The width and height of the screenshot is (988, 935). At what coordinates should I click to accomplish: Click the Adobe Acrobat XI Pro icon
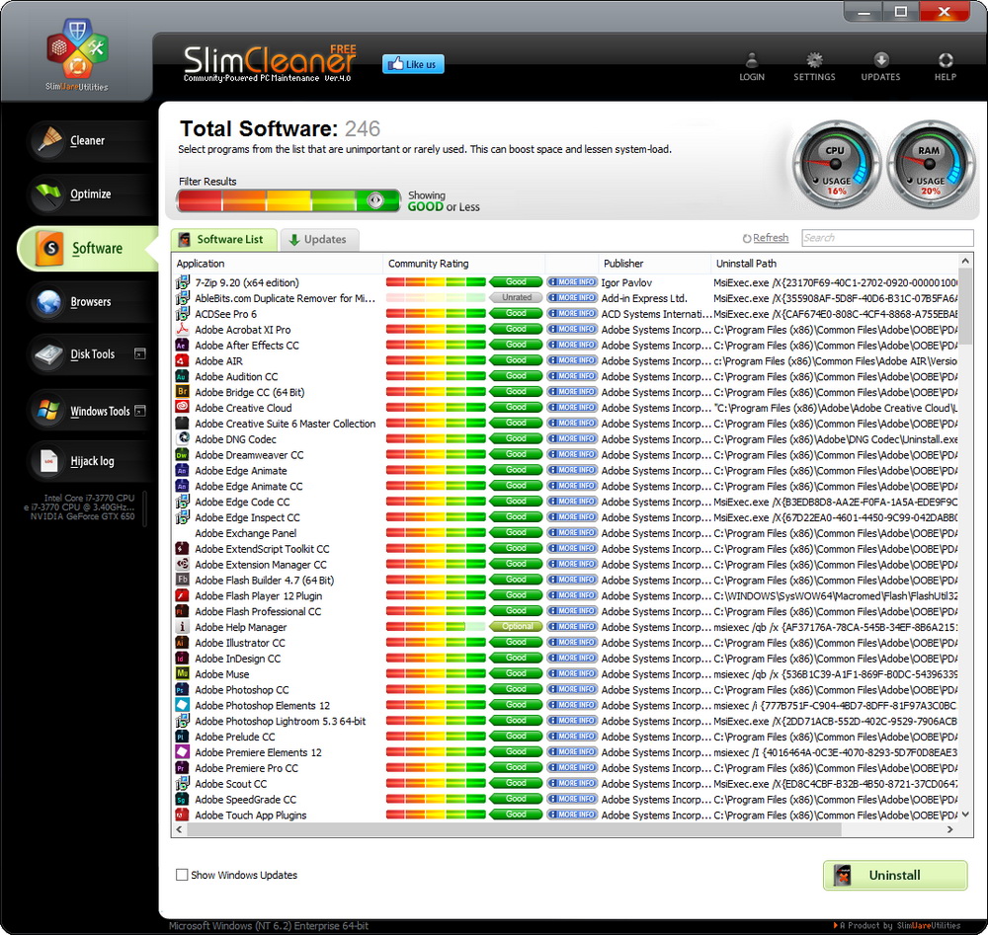tap(182, 330)
